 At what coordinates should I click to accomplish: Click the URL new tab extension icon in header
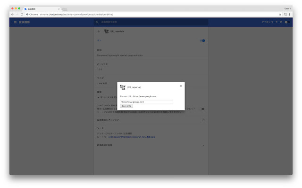click(x=106, y=31)
